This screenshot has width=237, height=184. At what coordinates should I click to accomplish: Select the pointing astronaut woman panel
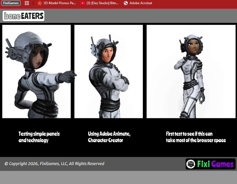click(x=36, y=71)
